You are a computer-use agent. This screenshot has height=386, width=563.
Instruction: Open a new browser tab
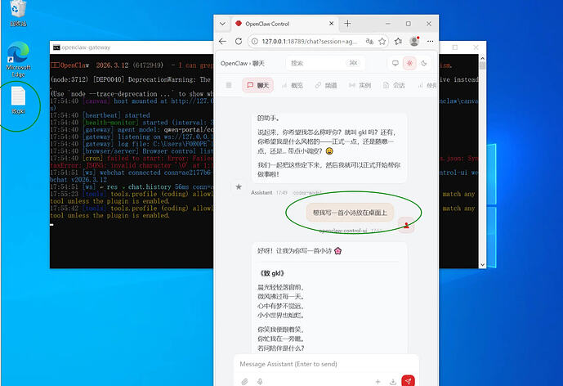(347, 24)
